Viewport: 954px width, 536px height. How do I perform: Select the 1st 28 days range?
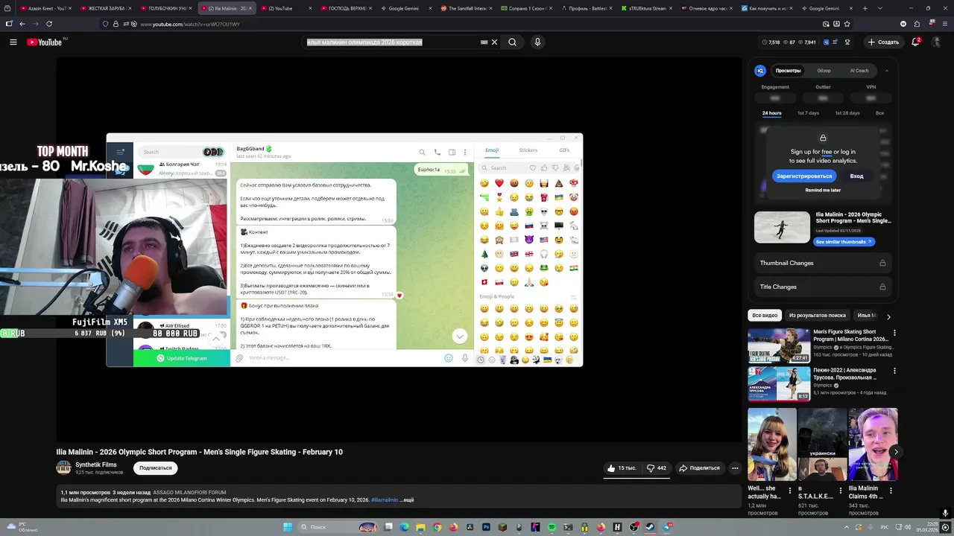(x=847, y=113)
